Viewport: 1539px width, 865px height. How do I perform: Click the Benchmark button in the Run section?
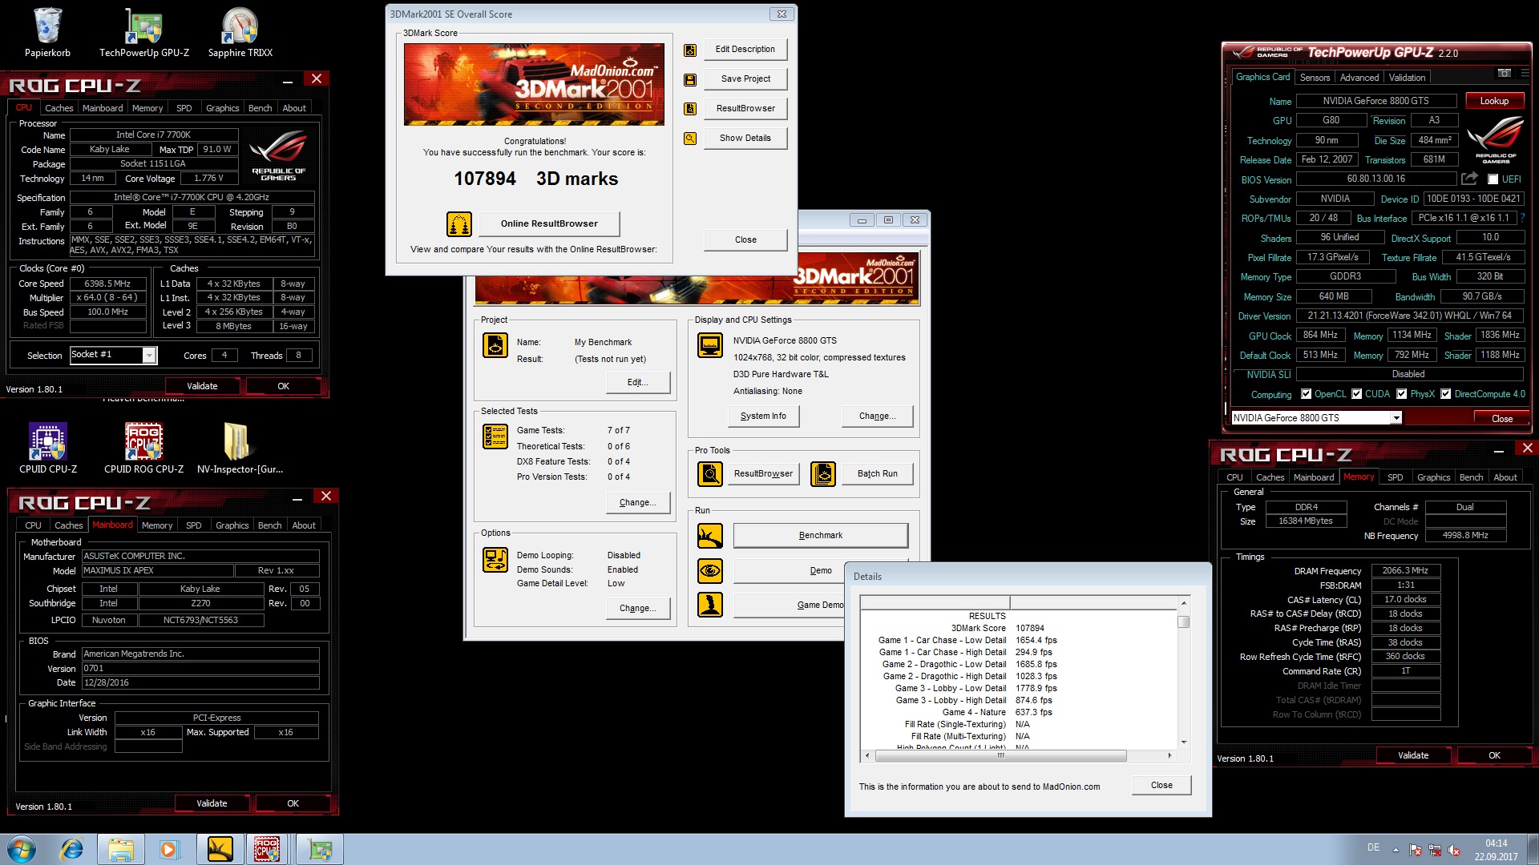click(x=821, y=535)
